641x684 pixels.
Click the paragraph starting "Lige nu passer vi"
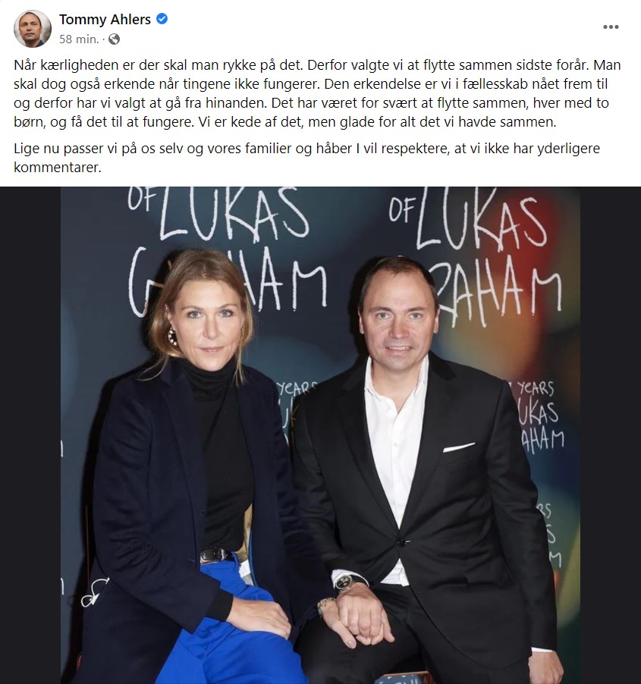click(306, 158)
